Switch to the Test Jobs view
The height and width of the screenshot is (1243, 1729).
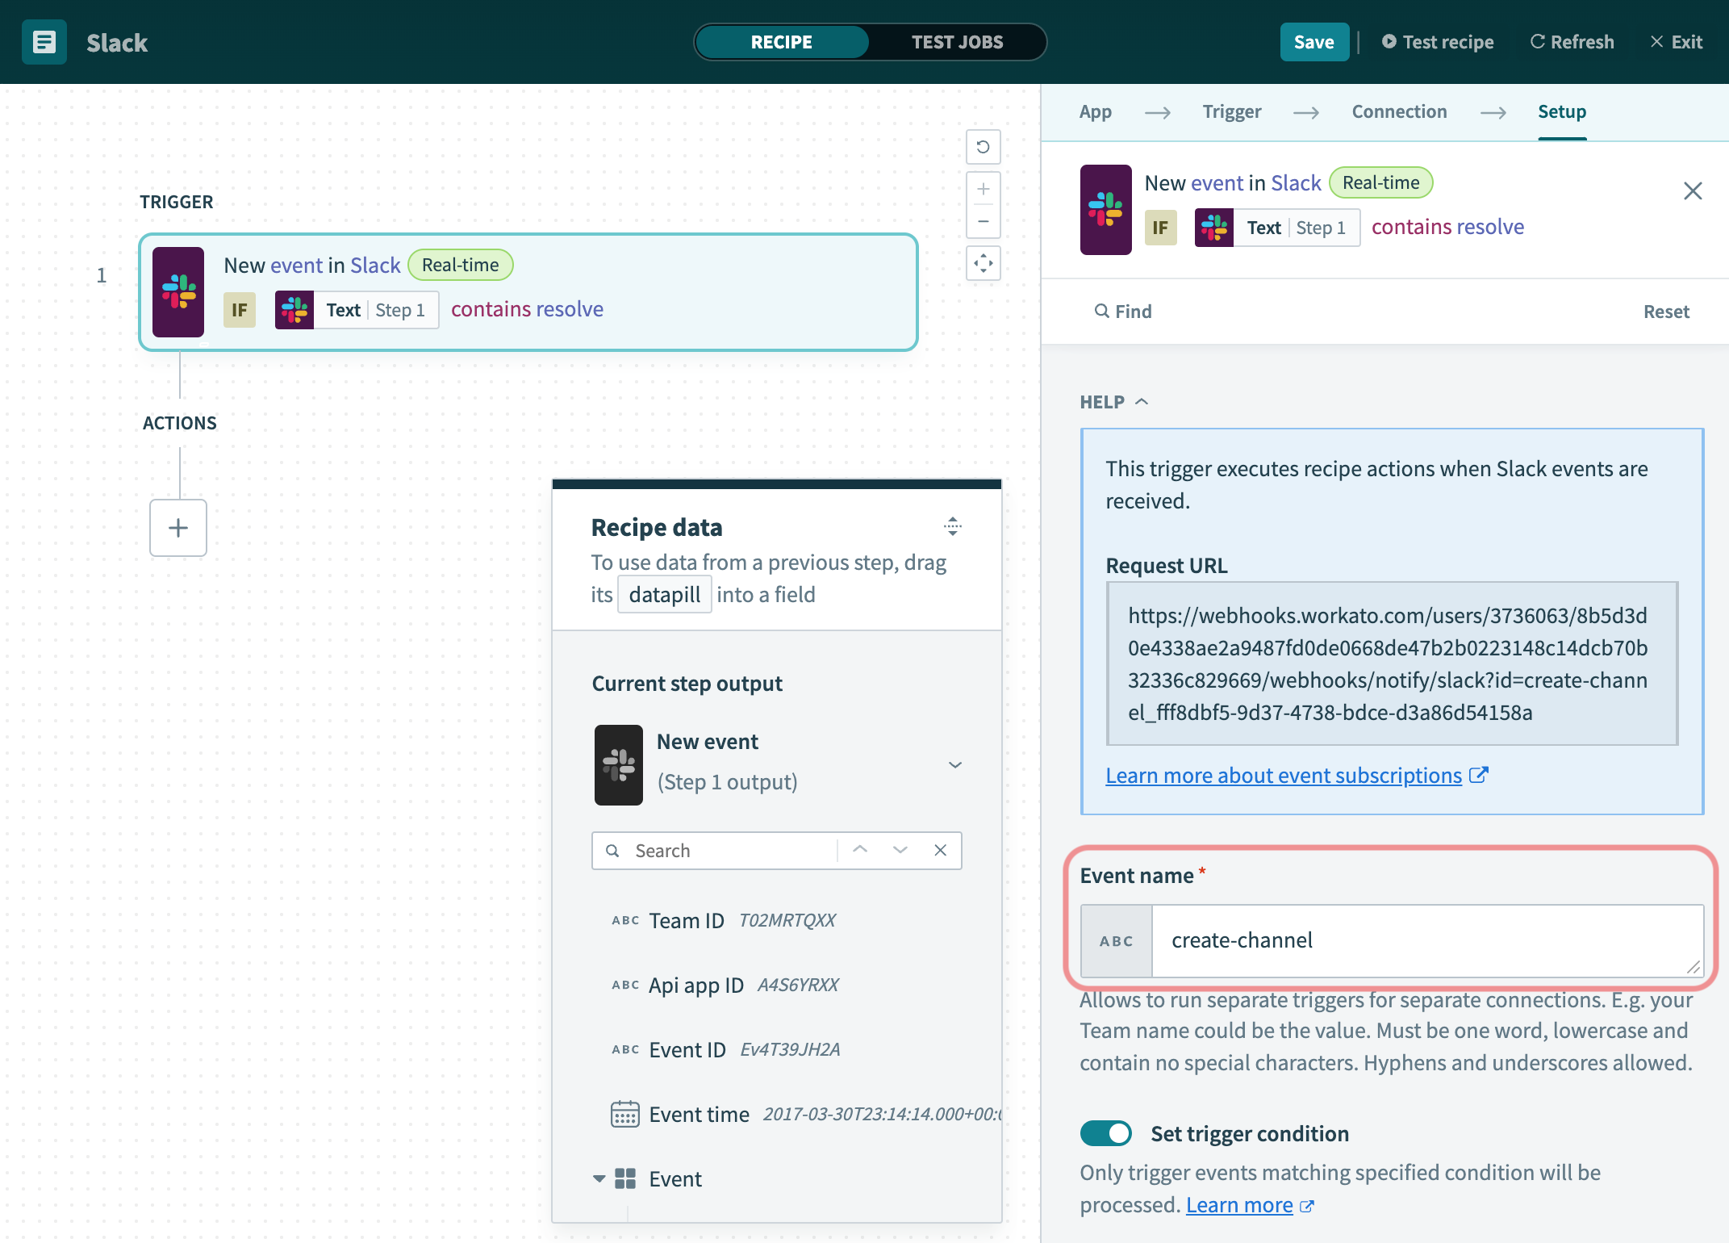[957, 42]
